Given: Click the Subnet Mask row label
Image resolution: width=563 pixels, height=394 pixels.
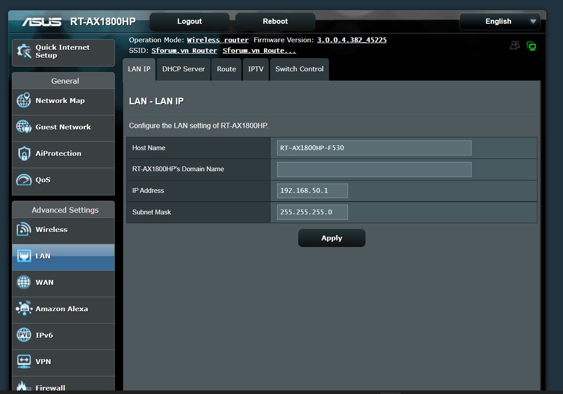Looking at the screenshot, I should [152, 212].
